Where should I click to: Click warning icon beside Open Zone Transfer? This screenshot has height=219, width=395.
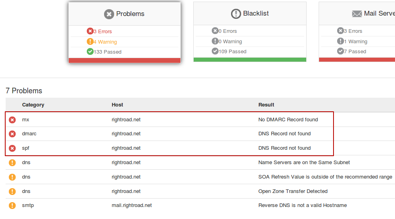(12, 191)
